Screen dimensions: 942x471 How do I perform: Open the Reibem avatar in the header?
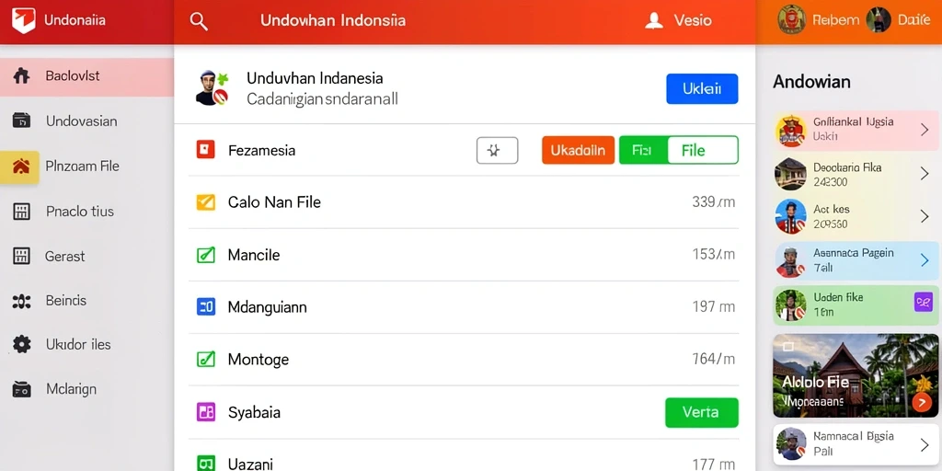[791, 20]
